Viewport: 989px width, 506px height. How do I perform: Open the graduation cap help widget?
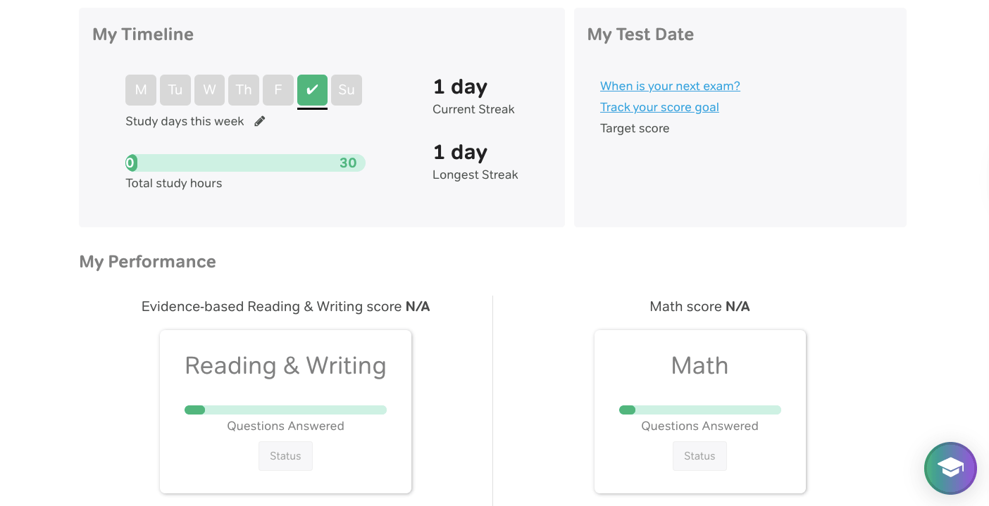pyautogui.click(x=950, y=468)
